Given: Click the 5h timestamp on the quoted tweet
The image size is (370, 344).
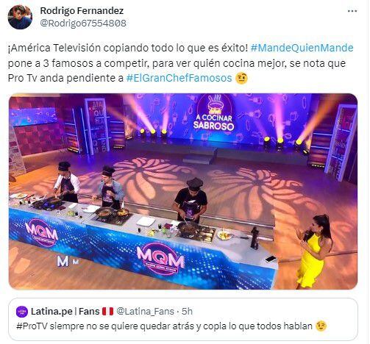Looking at the screenshot, I should [x=187, y=312].
